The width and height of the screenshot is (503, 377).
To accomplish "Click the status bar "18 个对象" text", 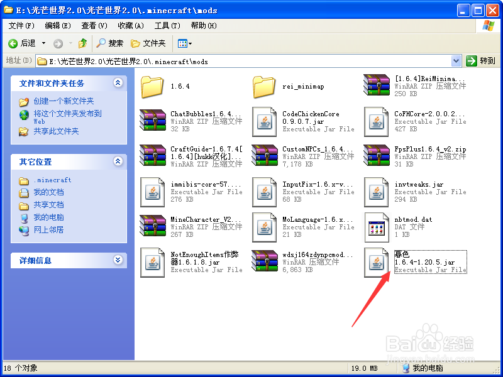I will (x=21, y=368).
